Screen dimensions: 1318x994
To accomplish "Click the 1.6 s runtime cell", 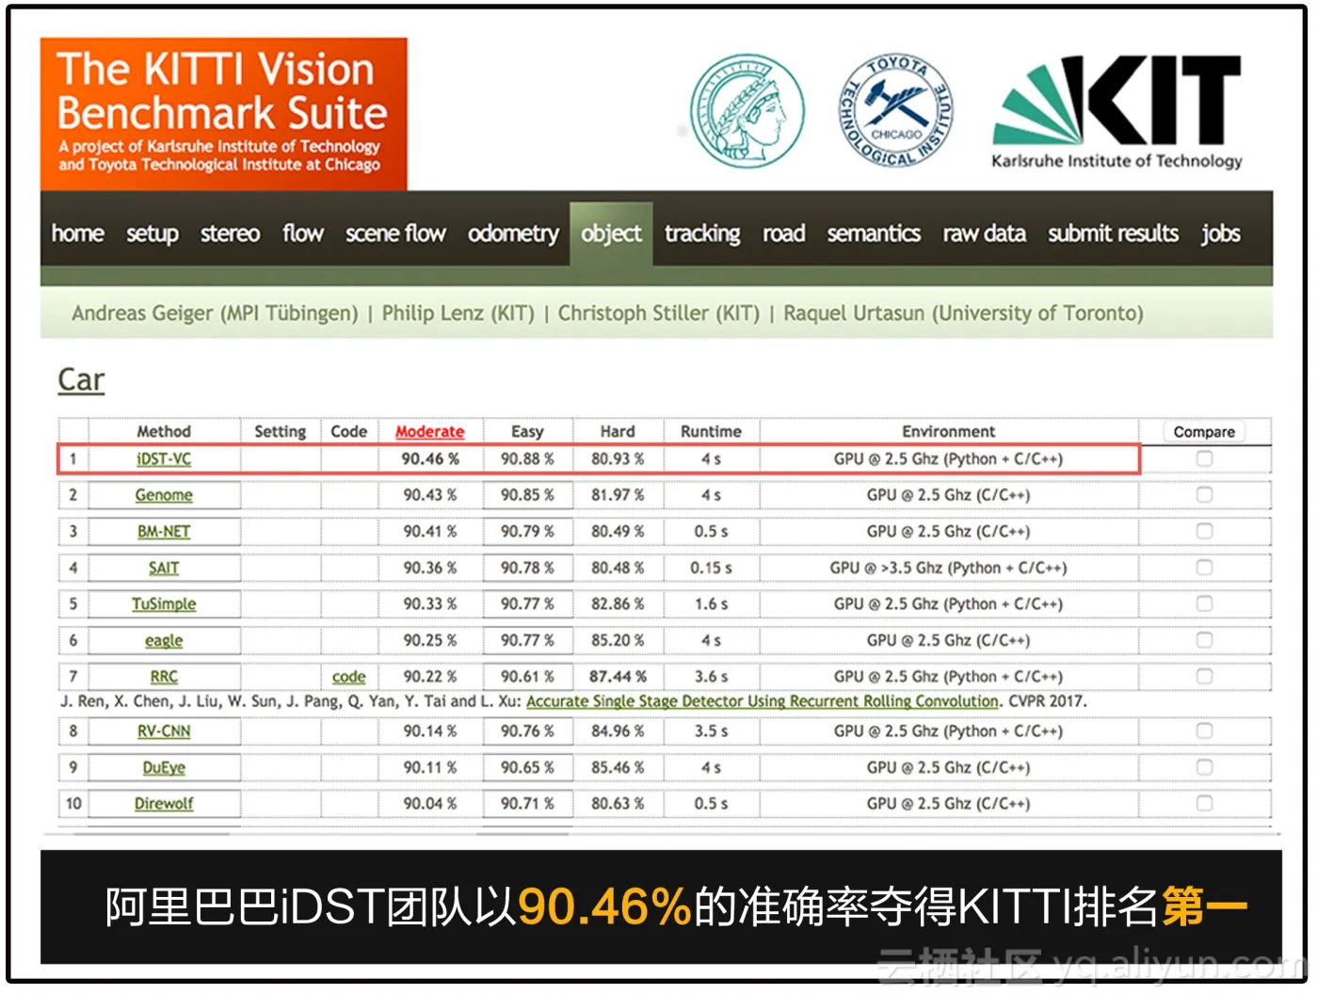I will (x=711, y=603).
